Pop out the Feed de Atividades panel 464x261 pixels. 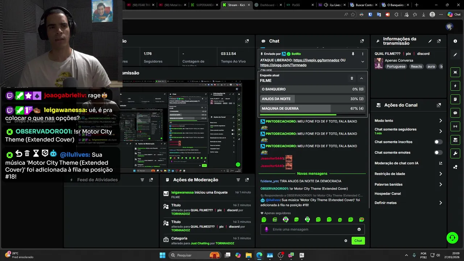point(151,180)
